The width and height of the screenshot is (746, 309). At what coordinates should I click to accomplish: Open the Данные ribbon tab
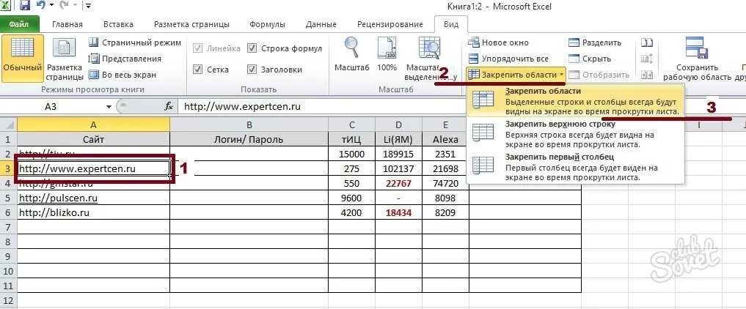coord(321,24)
